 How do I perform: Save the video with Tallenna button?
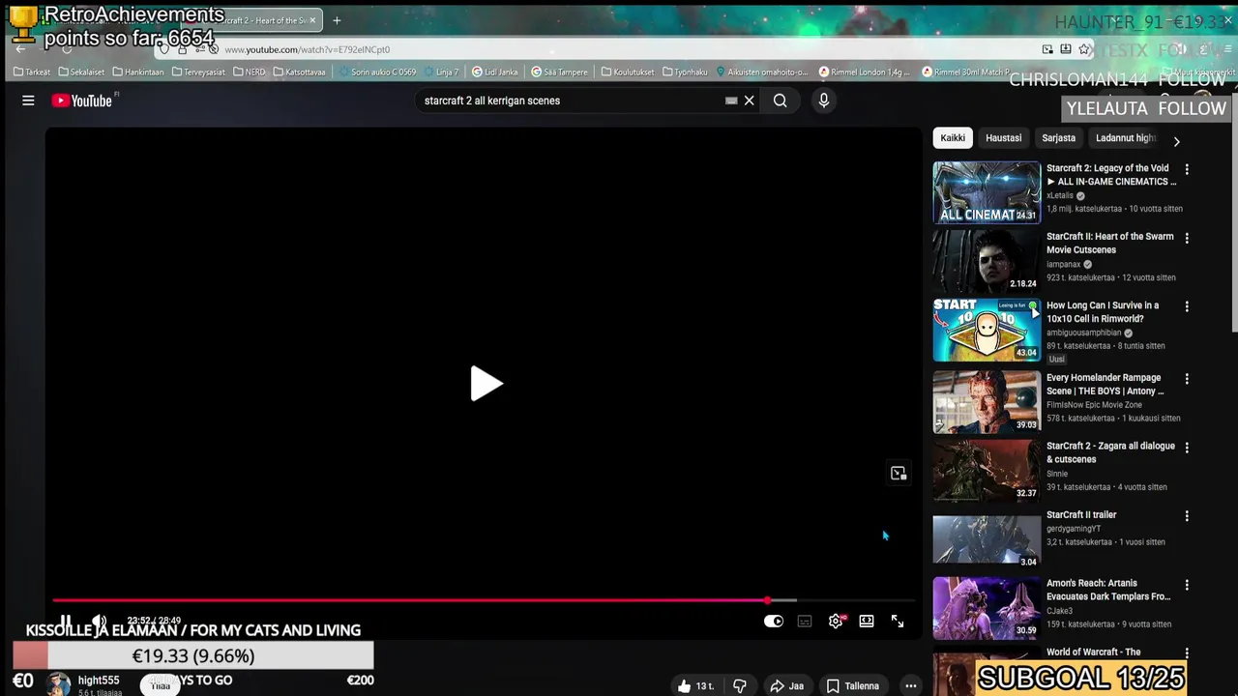(x=852, y=686)
